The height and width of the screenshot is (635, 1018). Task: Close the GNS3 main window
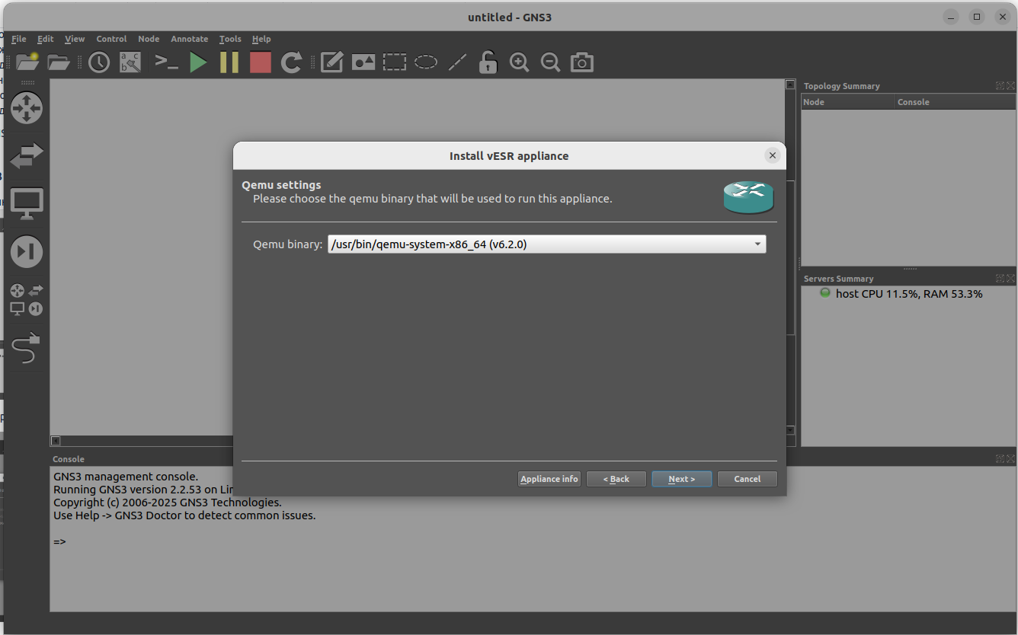[1001, 17]
